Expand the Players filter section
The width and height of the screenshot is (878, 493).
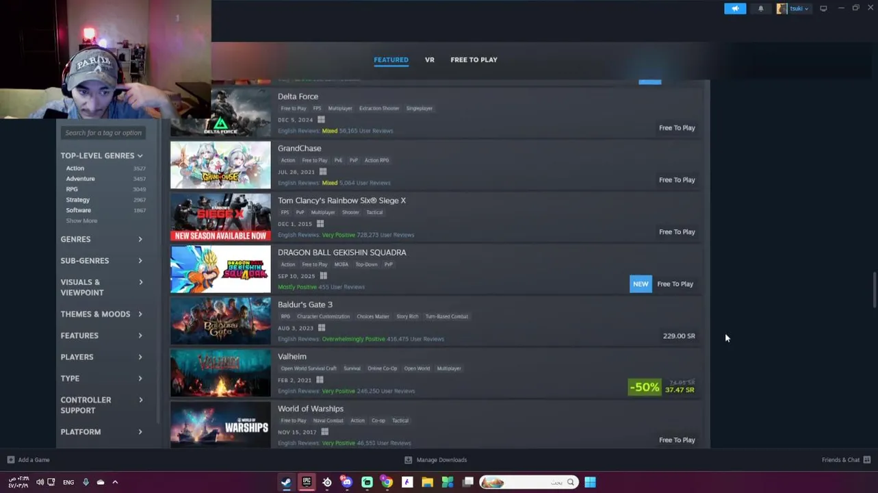point(101,357)
